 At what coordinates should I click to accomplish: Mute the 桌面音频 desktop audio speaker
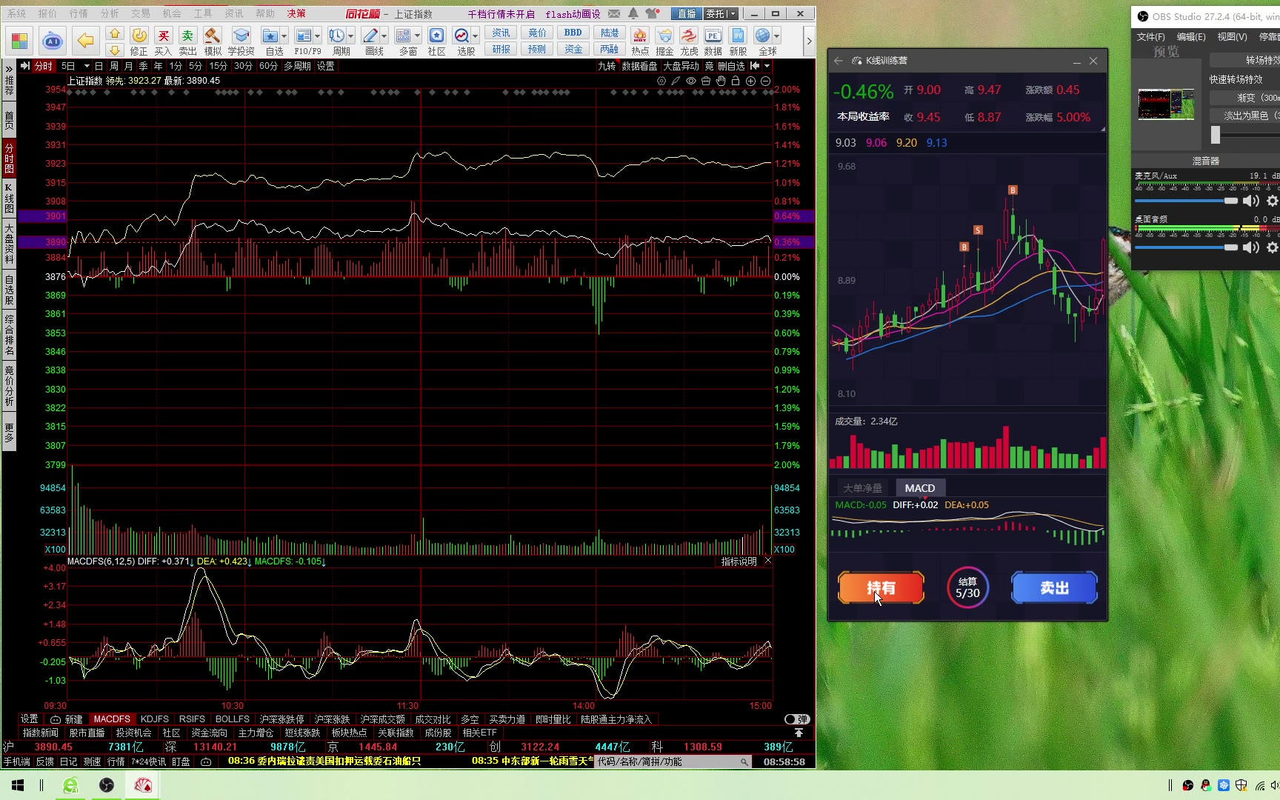pyautogui.click(x=1251, y=247)
